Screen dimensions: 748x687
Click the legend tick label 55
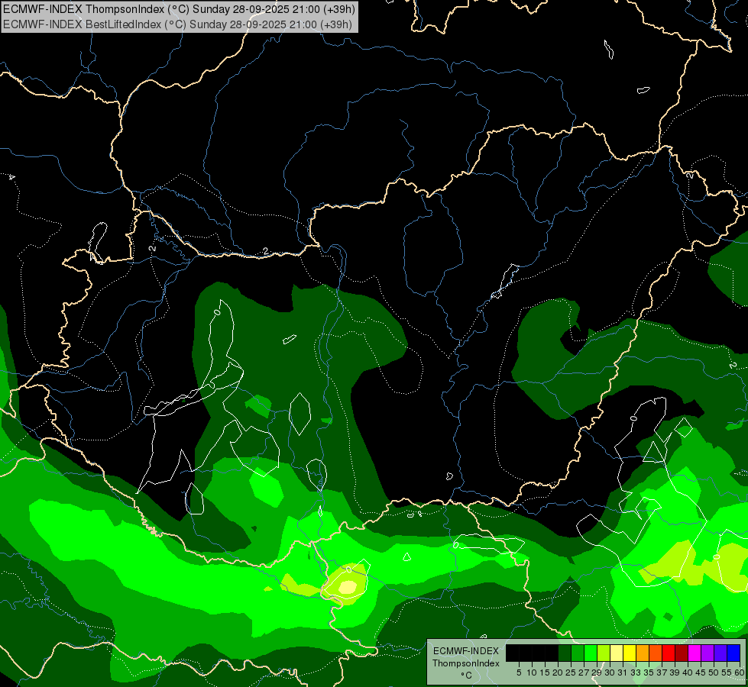pyautogui.click(x=726, y=672)
